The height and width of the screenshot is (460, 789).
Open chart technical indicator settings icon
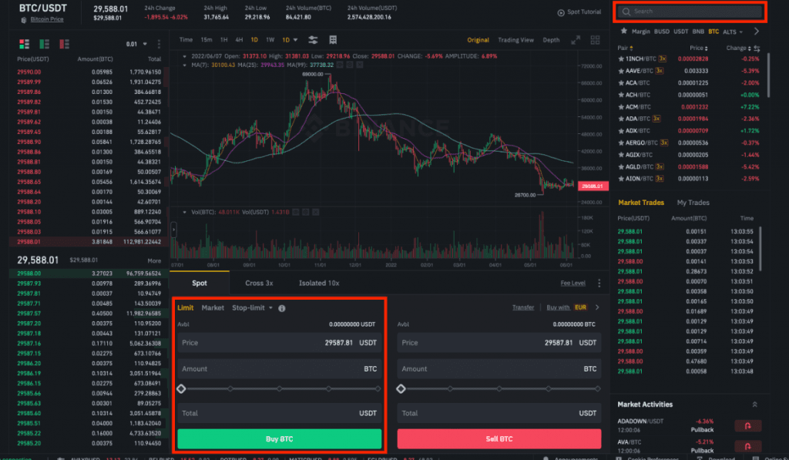tap(313, 39)
